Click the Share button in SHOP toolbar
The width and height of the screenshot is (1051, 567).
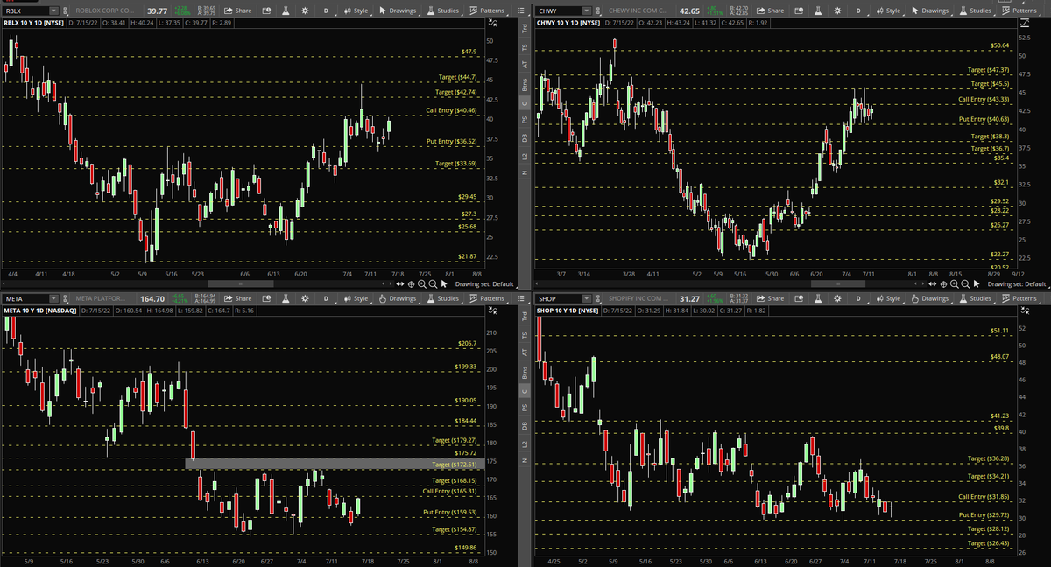point(770,298)
